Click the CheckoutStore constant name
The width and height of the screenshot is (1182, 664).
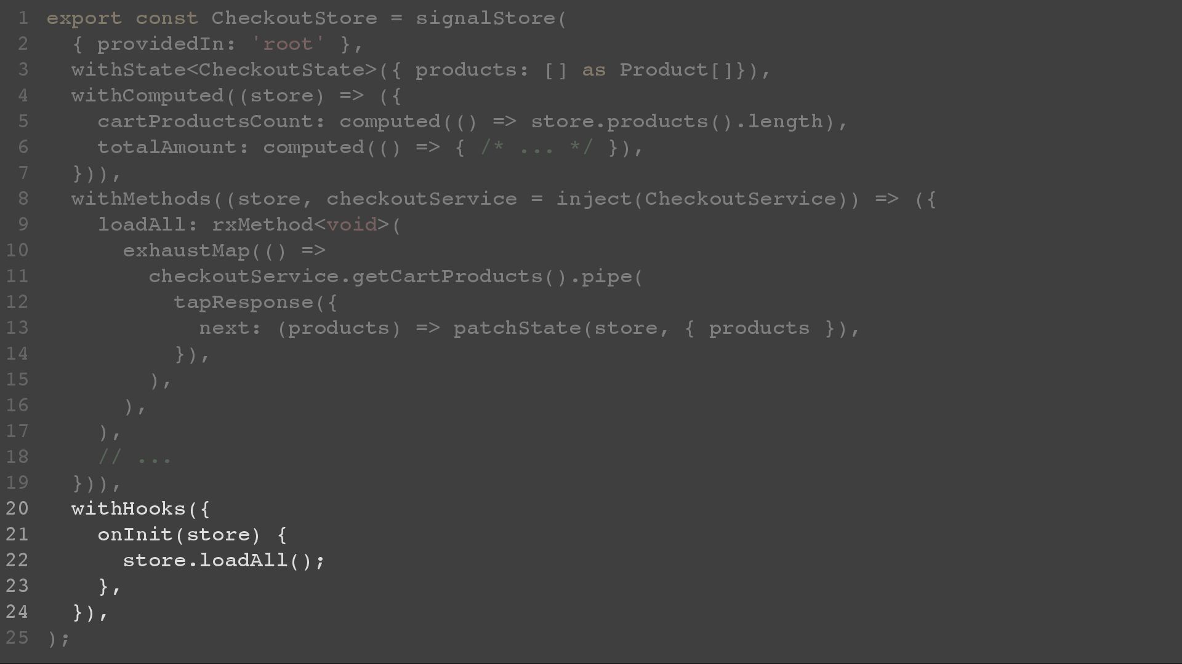(x=294, y=18)
